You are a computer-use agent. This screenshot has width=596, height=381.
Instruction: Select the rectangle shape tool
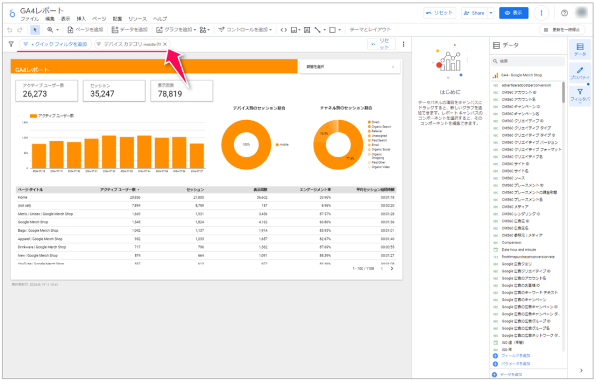(x=332, y=30)
